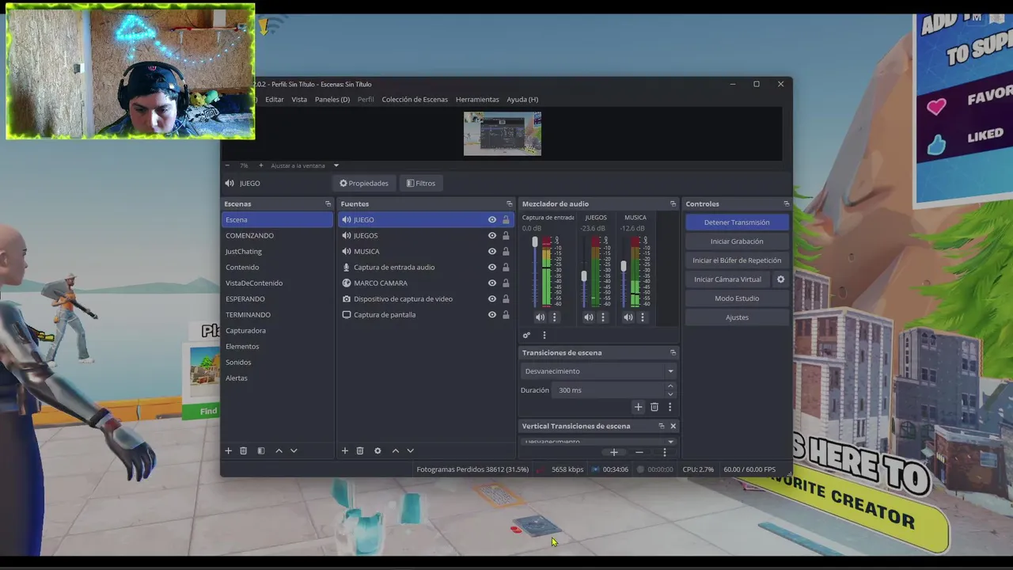Mute the Captura de entrada mixer channel
The image size is (1013, 570).
[540, 317]
